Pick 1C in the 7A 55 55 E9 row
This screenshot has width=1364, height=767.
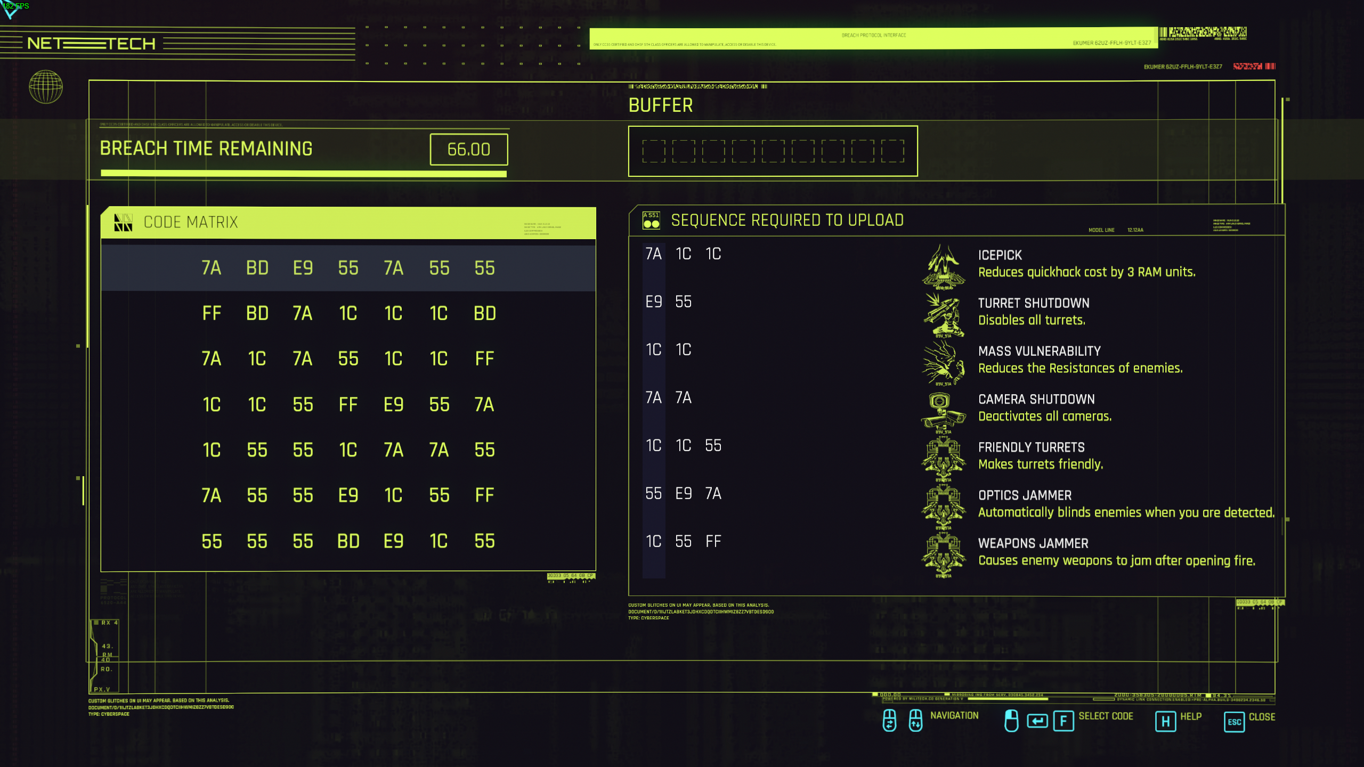pyautogui.click(x=394, y=495)
